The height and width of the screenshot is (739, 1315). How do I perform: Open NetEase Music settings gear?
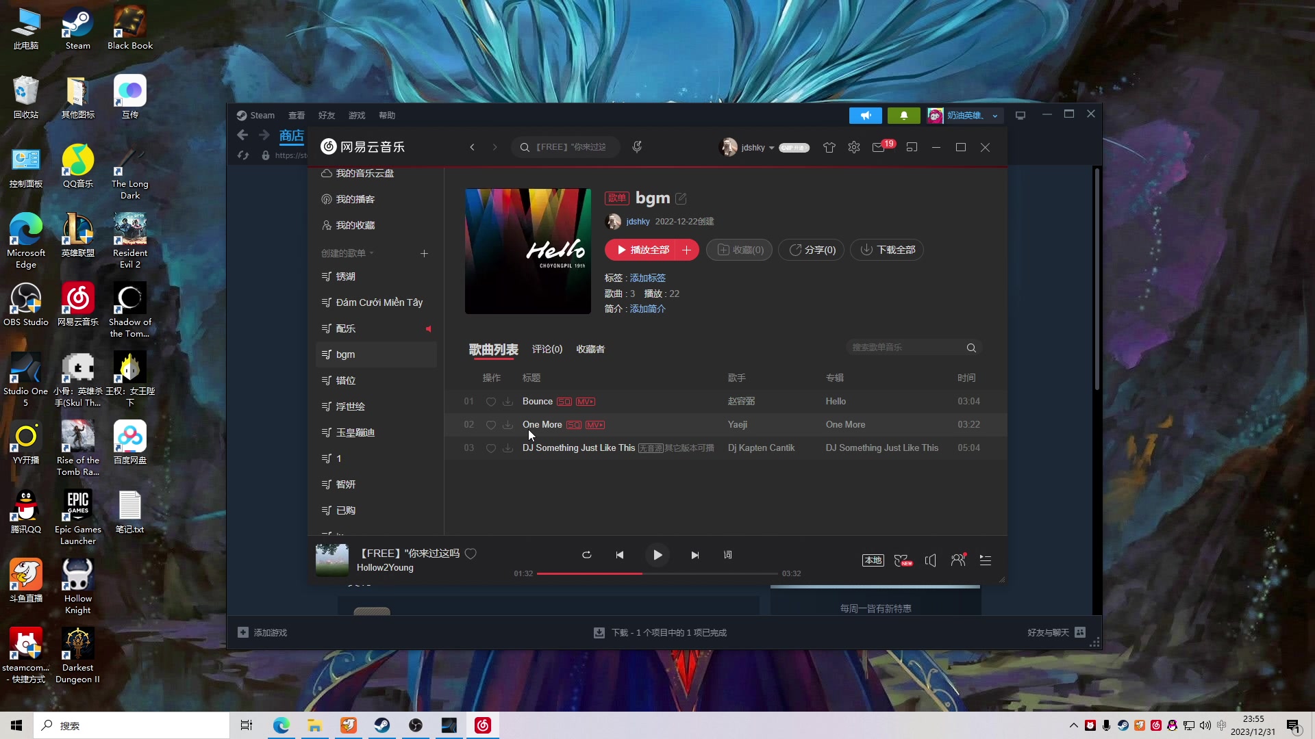coord(853,147)
